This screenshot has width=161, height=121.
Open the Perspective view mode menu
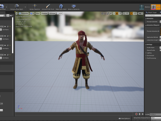(23, 13)
